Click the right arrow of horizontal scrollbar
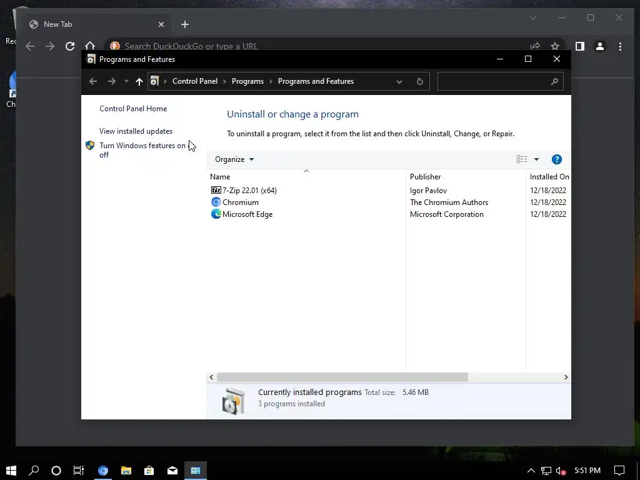 click(x=566, y=377)
